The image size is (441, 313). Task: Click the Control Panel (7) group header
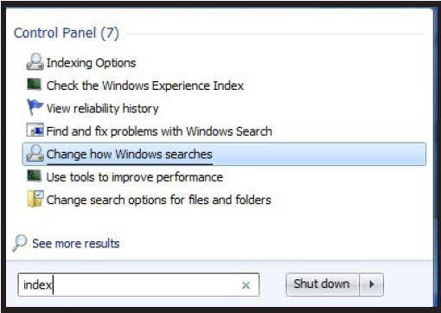pyautogui.click(x=67, y=33)
